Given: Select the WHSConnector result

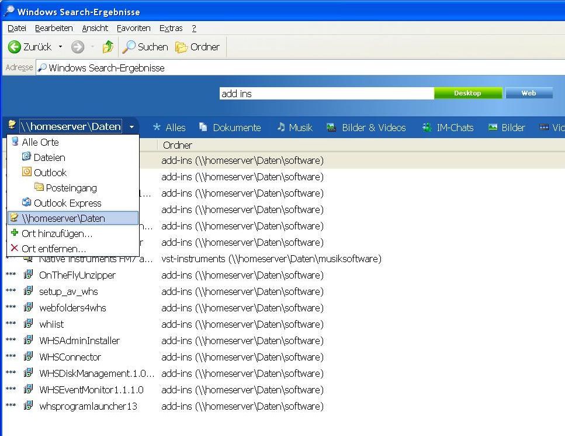Looking at the screenshot, I should tap(70, 357).
